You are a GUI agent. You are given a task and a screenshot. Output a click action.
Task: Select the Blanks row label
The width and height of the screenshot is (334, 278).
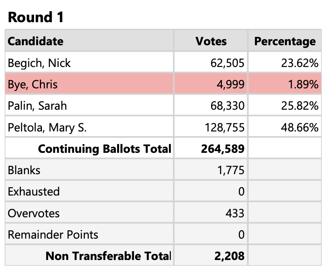pyautogui.click(x=24, y=170)
